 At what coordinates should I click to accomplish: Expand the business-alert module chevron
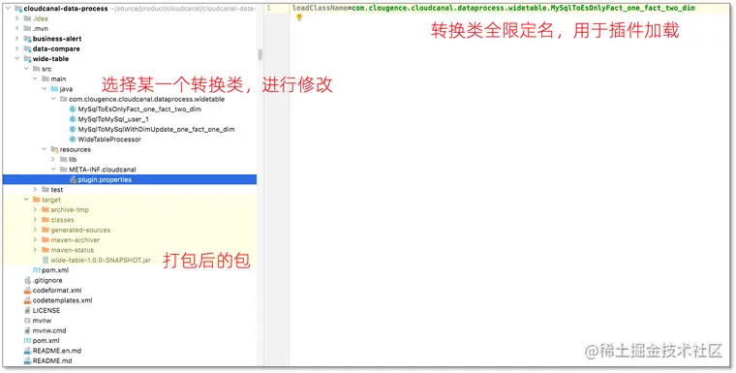tap(16, 39)
